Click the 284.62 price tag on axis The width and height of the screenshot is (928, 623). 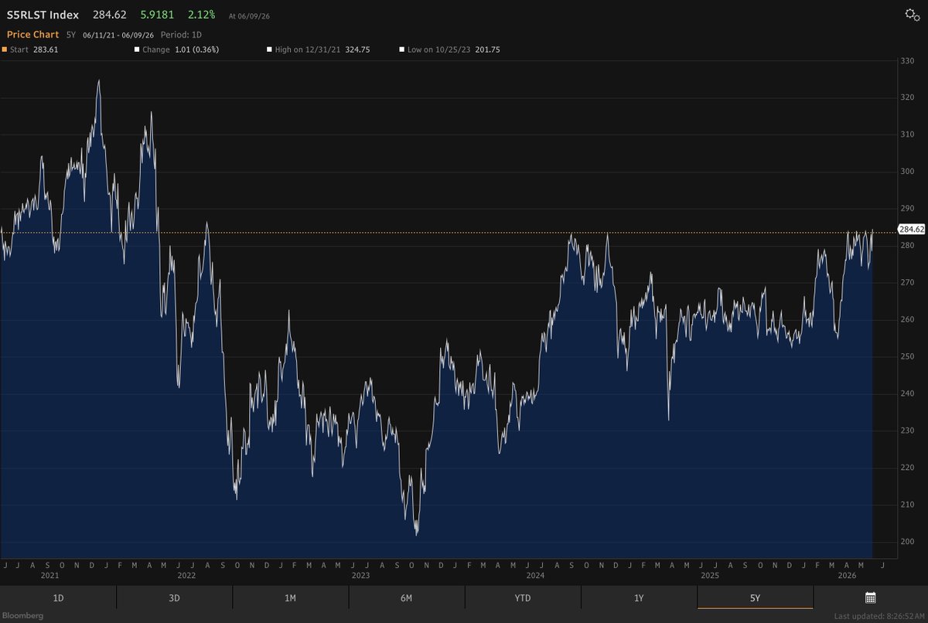(x=911, y=230)
